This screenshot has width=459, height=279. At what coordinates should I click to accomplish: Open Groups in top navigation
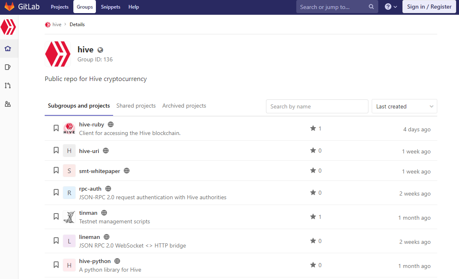pyautogui.click(x=84, y=7)
